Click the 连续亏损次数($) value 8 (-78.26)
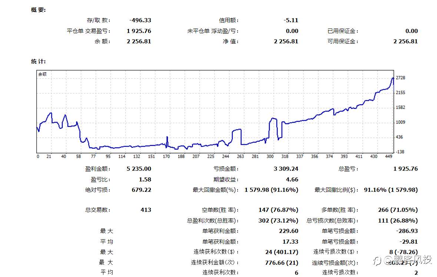 (404, 252)
